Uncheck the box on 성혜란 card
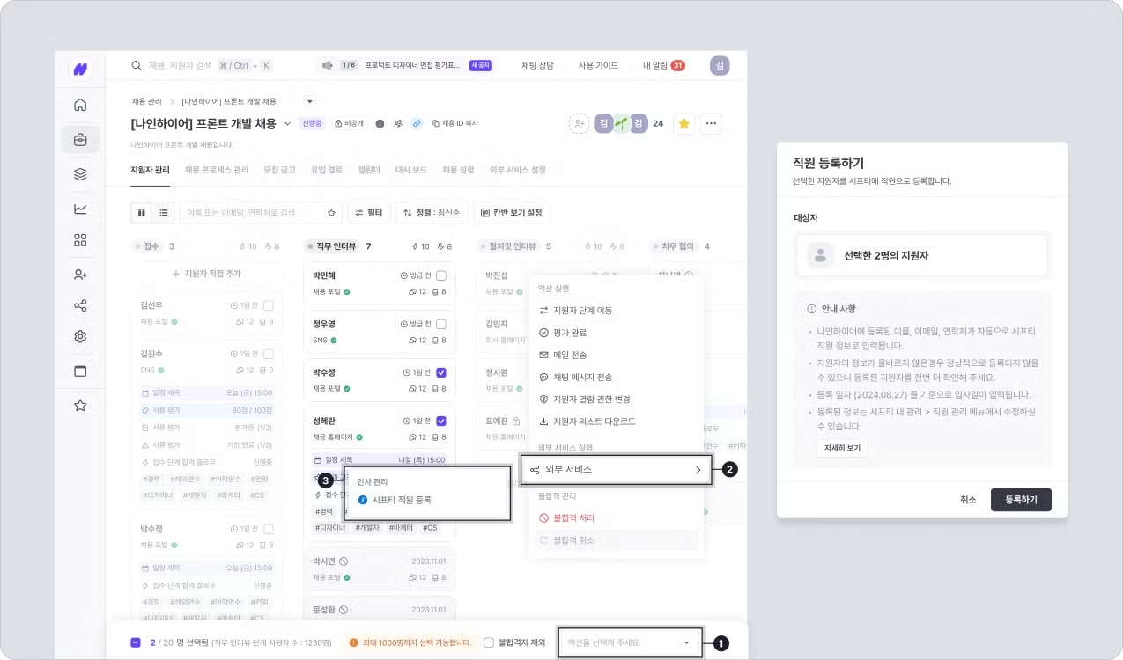The width and height of the screenshot is (1123, 660). point(441,421)
